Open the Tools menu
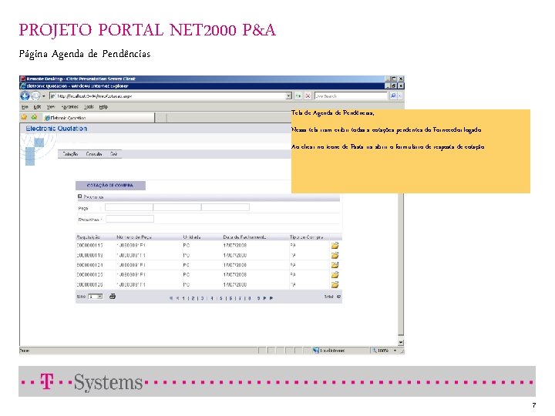Image resolution: width=555 pixels, height=416 pixels. [89, 107]
